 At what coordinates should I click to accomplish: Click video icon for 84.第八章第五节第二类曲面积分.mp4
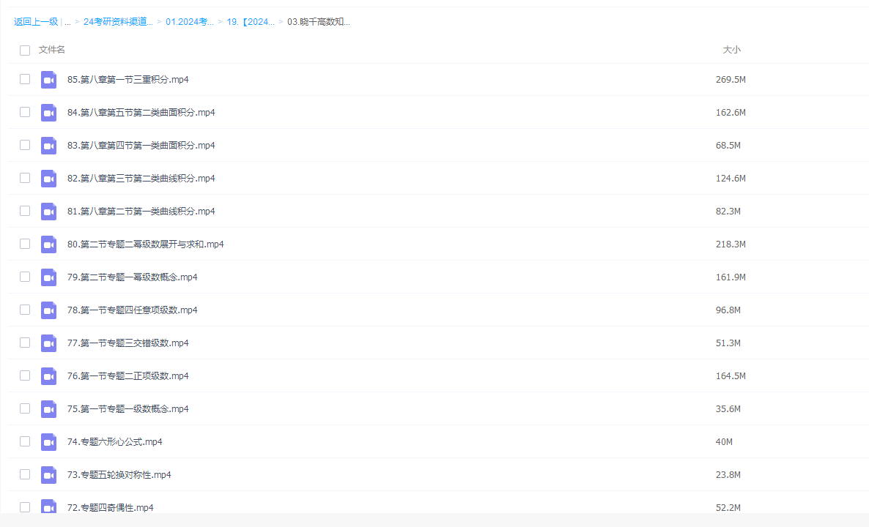pyautogui.click(x=48, y=113)
